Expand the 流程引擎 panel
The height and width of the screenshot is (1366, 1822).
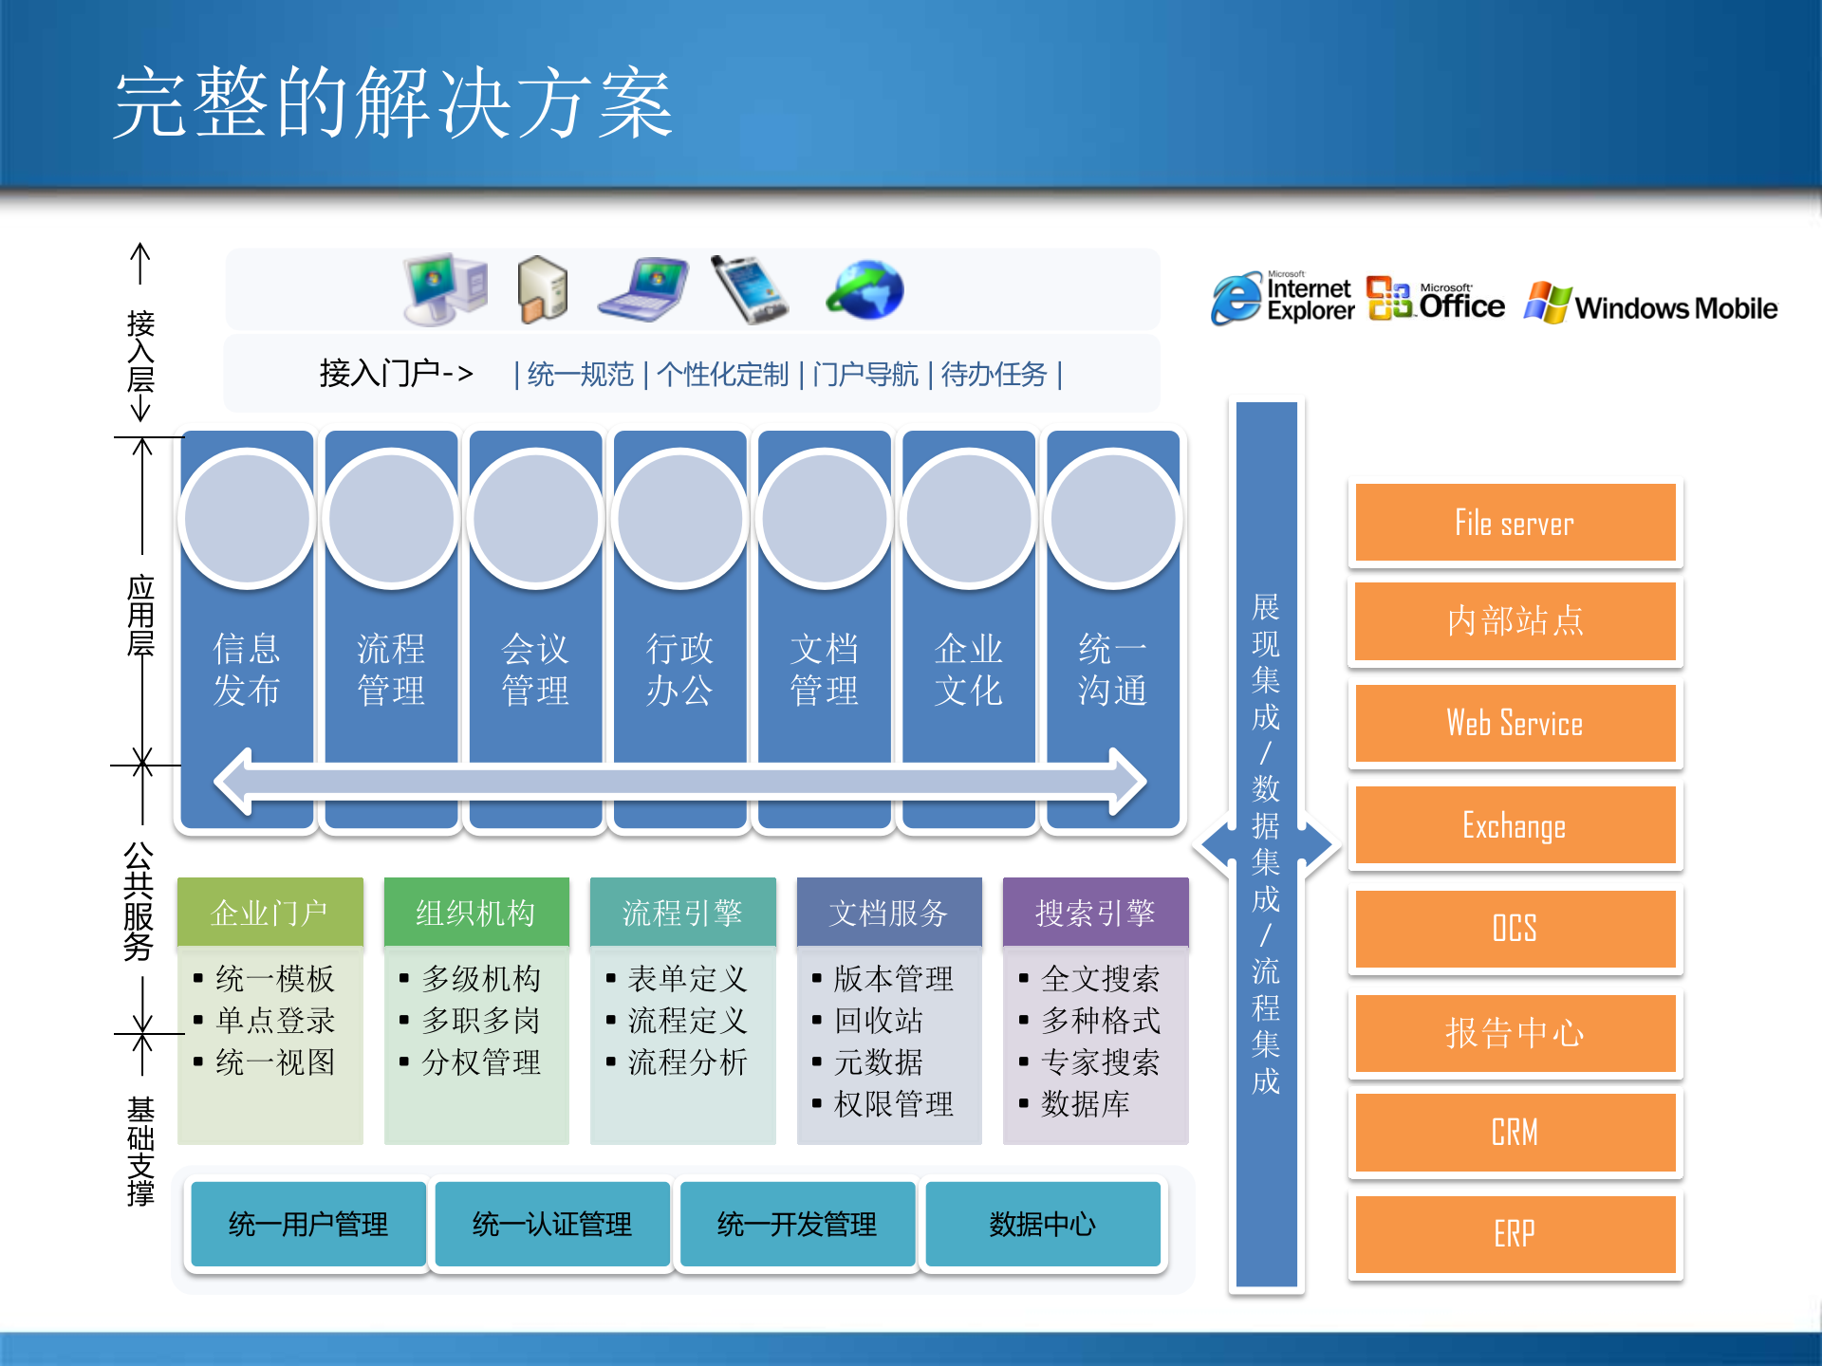tap(682, 913)
